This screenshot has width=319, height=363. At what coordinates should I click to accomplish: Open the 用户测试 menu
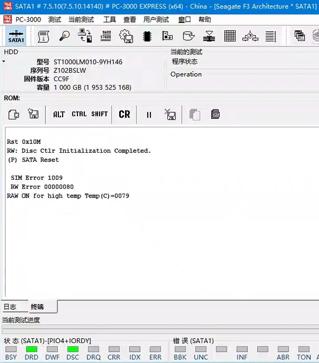pyautogui.click(x=156, y=20)
